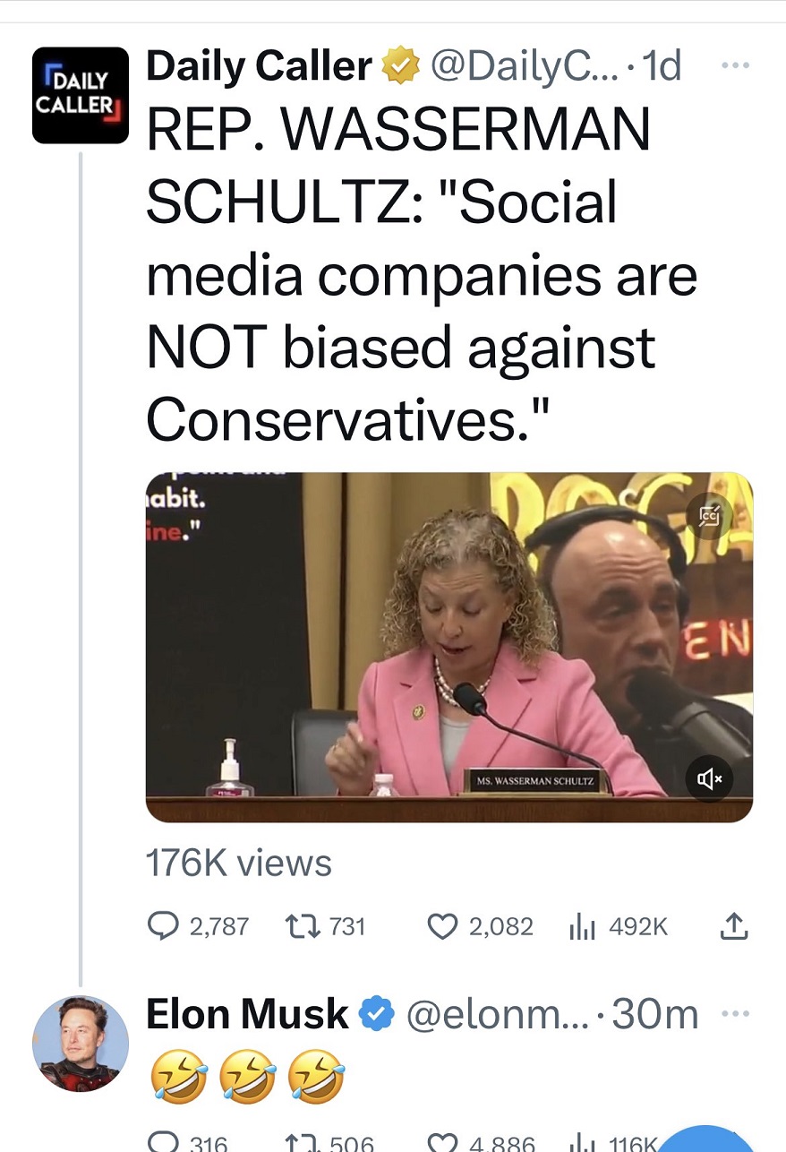Open the 176K views video count
The width and height of the screenshot is (786, 1152).
click(x=238, y=864)
